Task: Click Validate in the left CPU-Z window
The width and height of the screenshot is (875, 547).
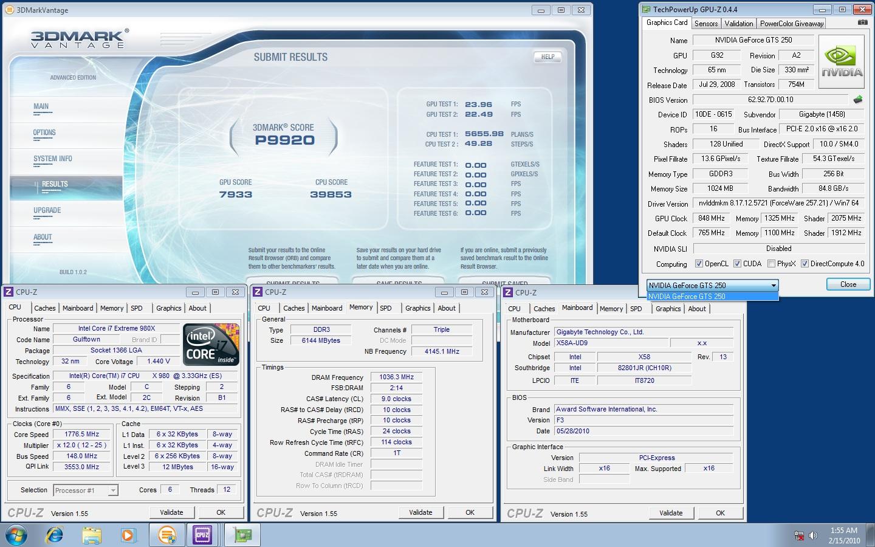Action: pyautogui.click(x=171, y=512)
